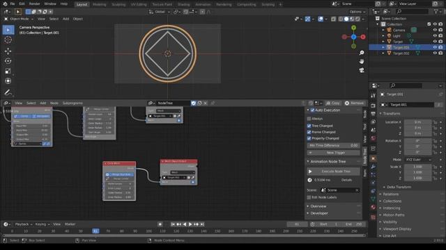Click the red X axis gizmo ball
The height and width of the screenshot is (250, 446).
pos(363,37)
